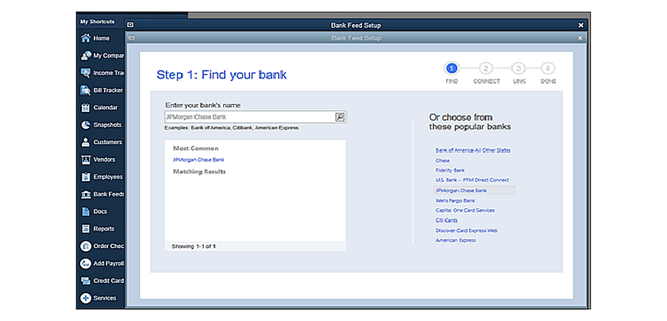Select American Express in popular banks
This screenshot has height=321, width=667.
[x=456, y=240]
